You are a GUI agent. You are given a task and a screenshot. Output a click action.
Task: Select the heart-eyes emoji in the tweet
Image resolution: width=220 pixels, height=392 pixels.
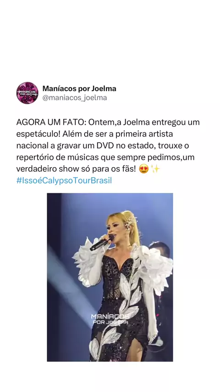point(143,169)
